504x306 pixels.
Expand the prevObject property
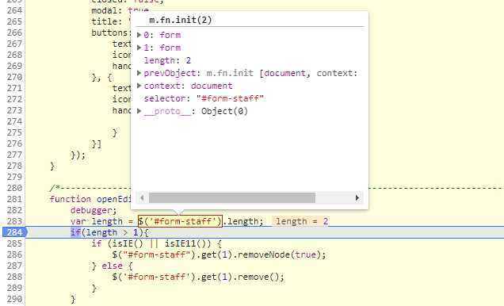tap(139, 73)
